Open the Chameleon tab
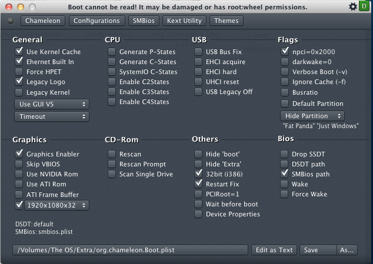This screenshot has width=373, height=264. point(43,21)
